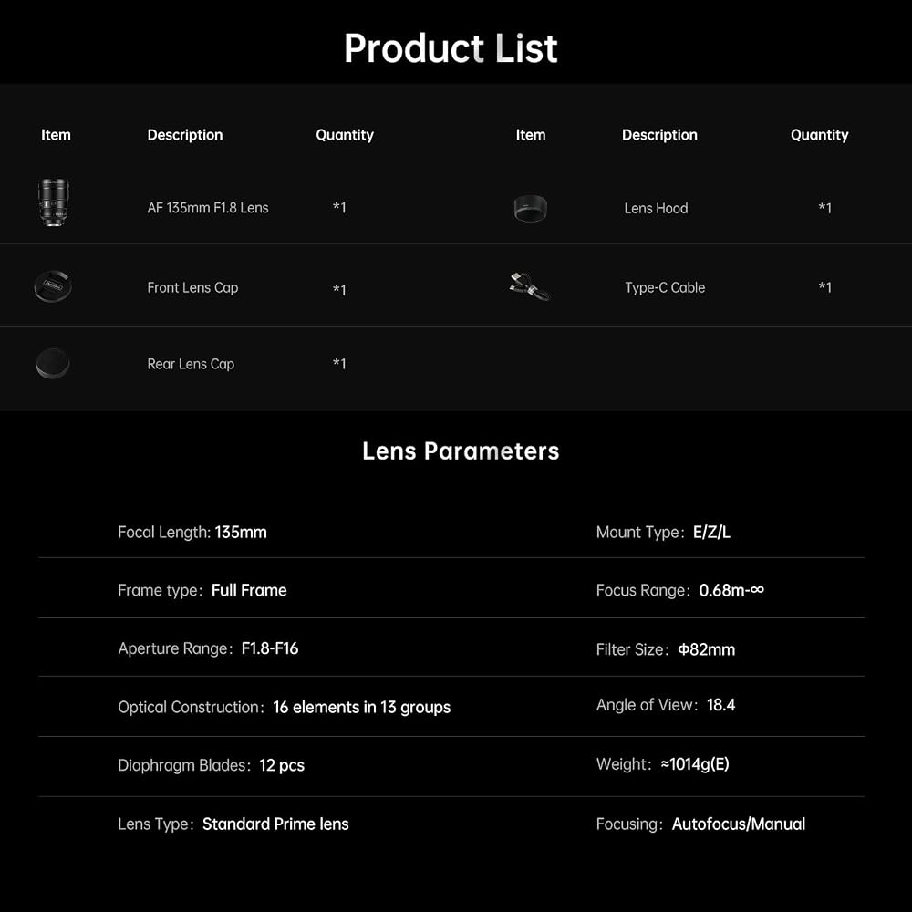
Task: Click the Filter Size Φ82mm specification
Action: [666, 649]
